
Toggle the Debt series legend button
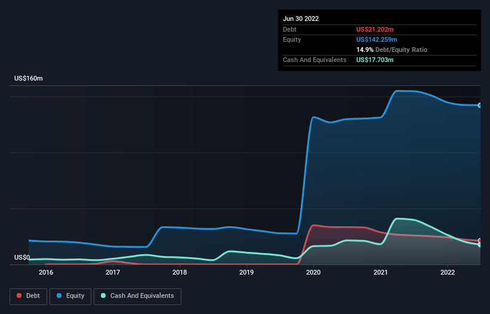28,296
